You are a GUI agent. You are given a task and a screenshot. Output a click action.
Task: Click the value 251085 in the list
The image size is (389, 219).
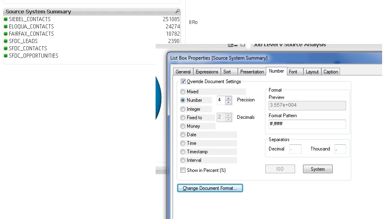(x=171, y=19)
